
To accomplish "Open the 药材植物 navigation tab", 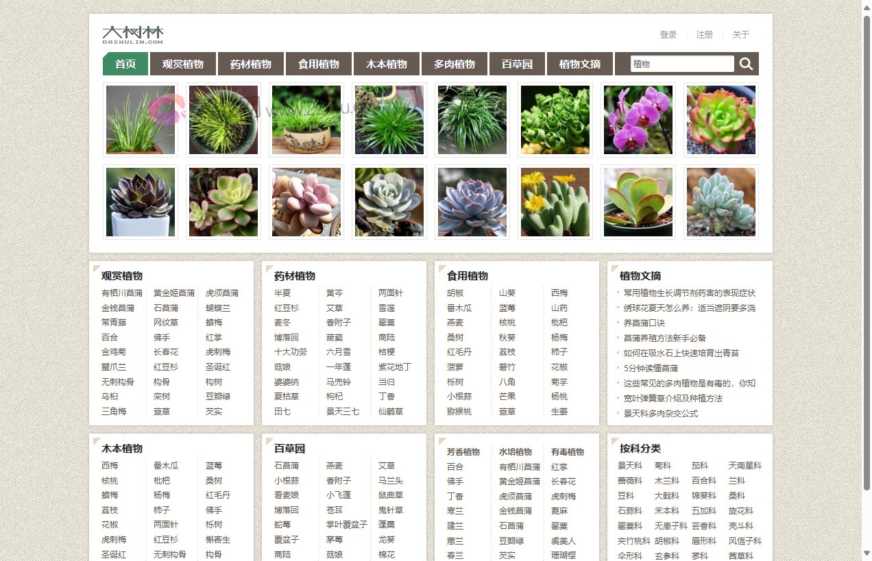I will tap(250, 64).
